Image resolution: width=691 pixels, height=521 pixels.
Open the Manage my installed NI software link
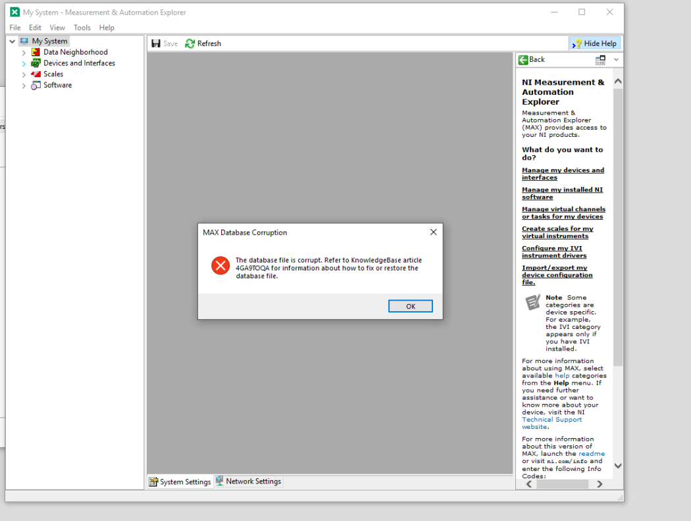click(x=562, y=193)
